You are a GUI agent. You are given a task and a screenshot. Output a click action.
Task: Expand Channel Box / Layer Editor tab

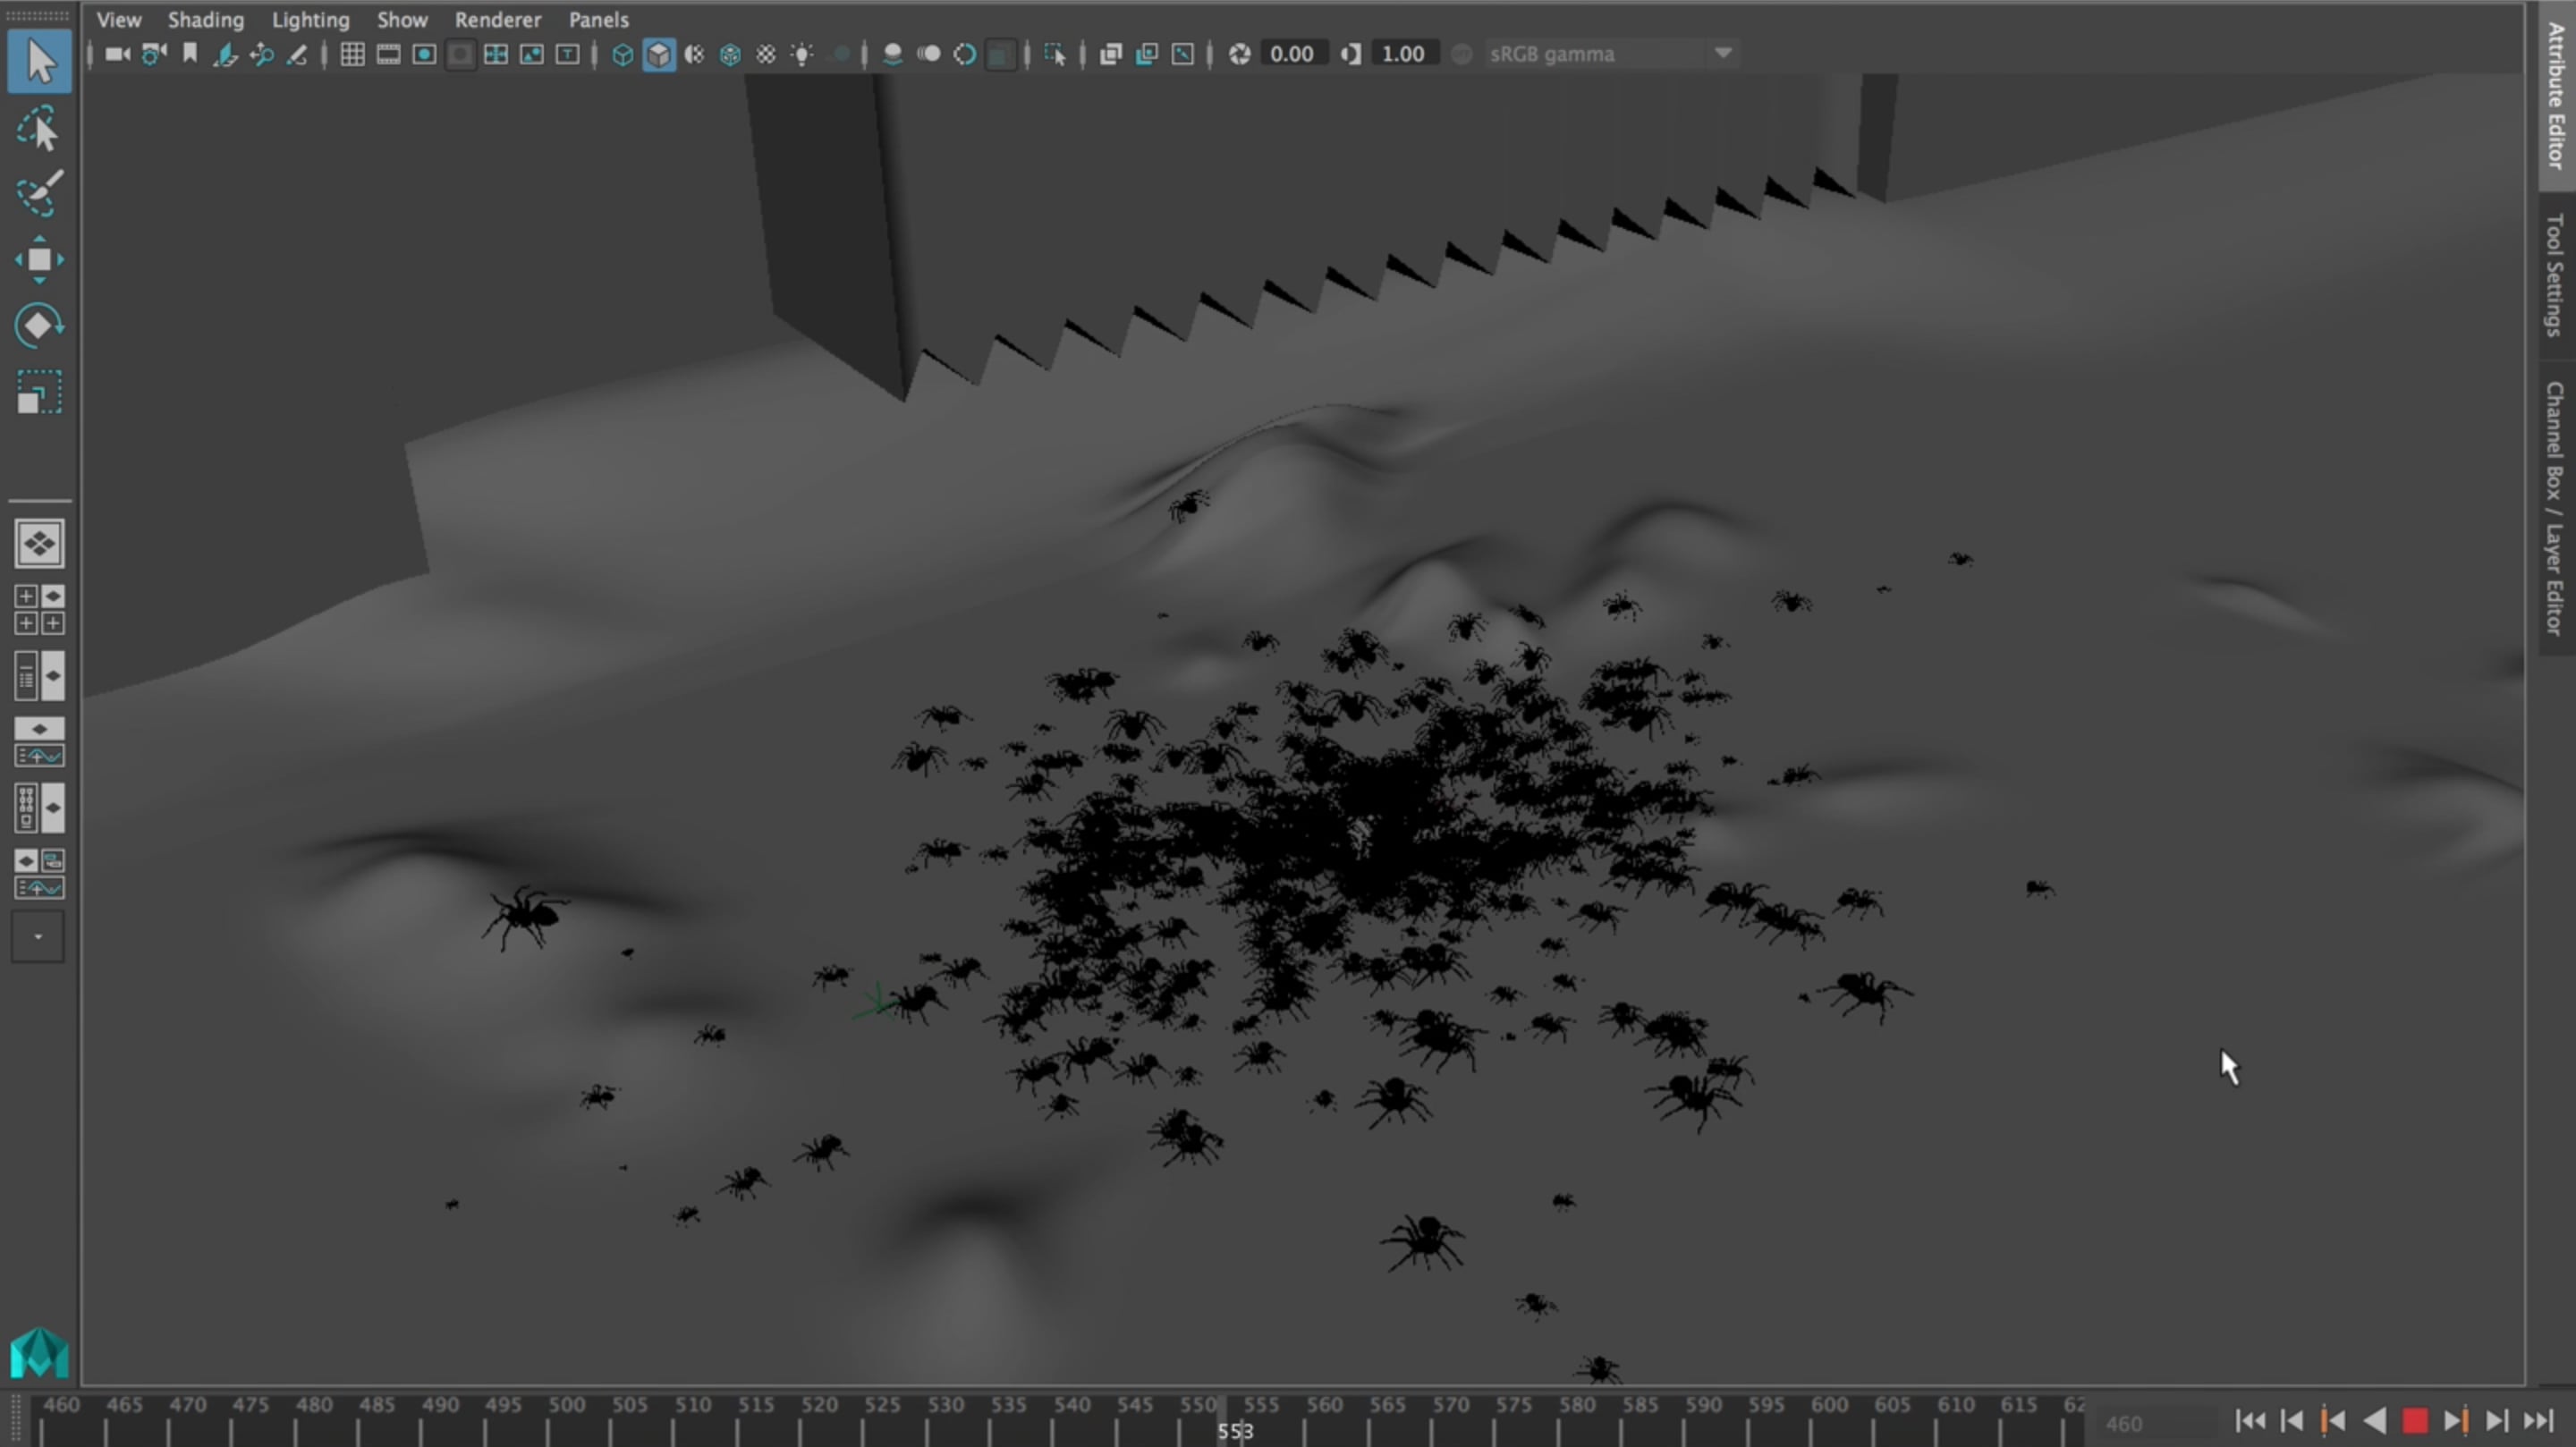coord(2558,508)
